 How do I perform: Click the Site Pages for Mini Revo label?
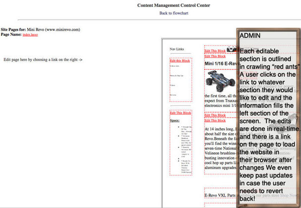point(40,30)
